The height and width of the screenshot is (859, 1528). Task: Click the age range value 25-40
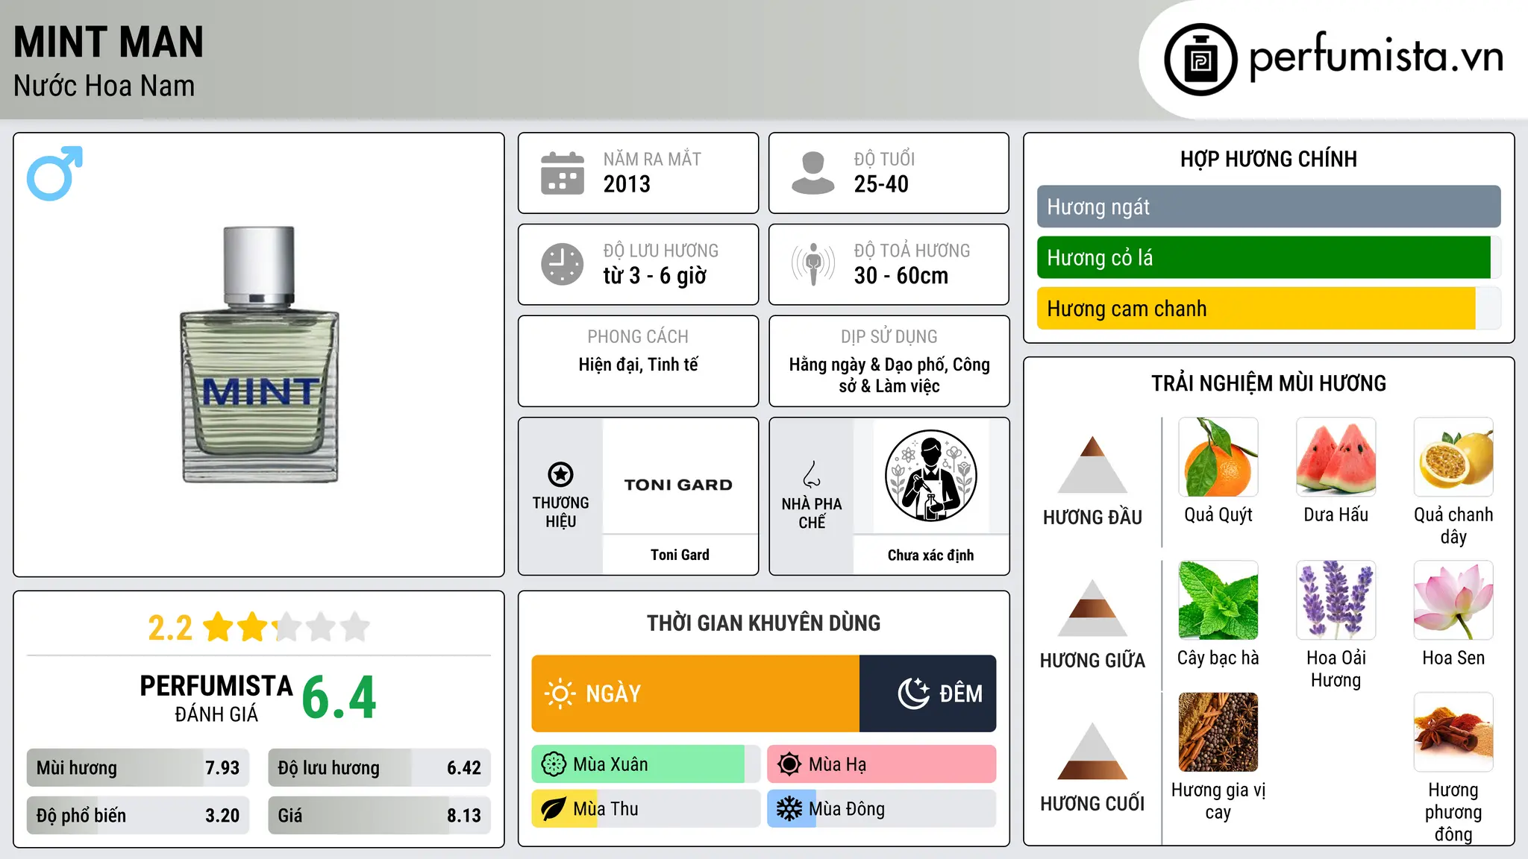881,184
